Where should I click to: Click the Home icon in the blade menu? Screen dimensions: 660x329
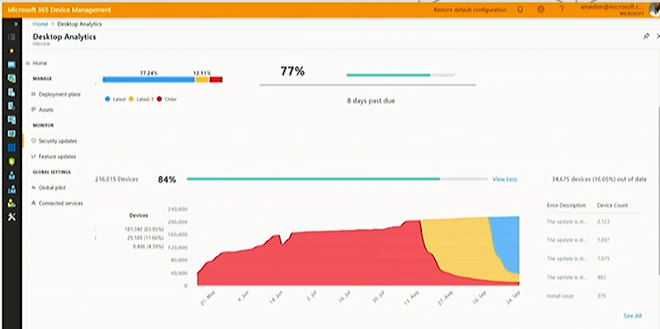point(27,63)
